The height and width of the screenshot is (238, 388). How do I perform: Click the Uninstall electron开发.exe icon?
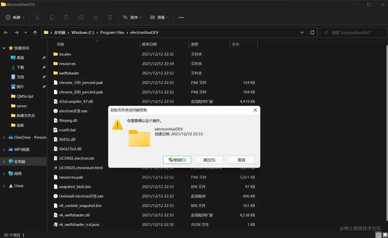55,196
